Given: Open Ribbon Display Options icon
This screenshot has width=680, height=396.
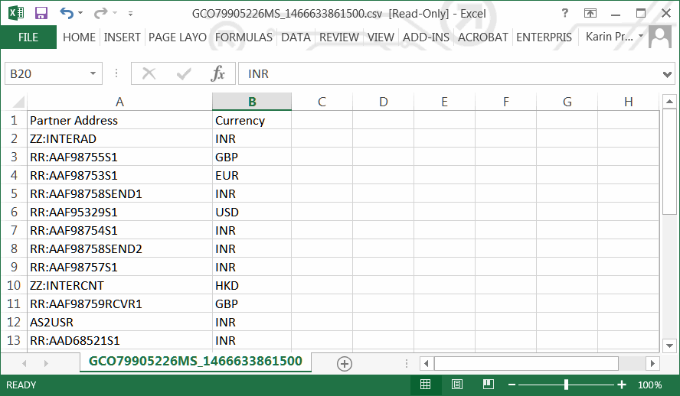Looking at the screenshot, I should tap(590, 13).
